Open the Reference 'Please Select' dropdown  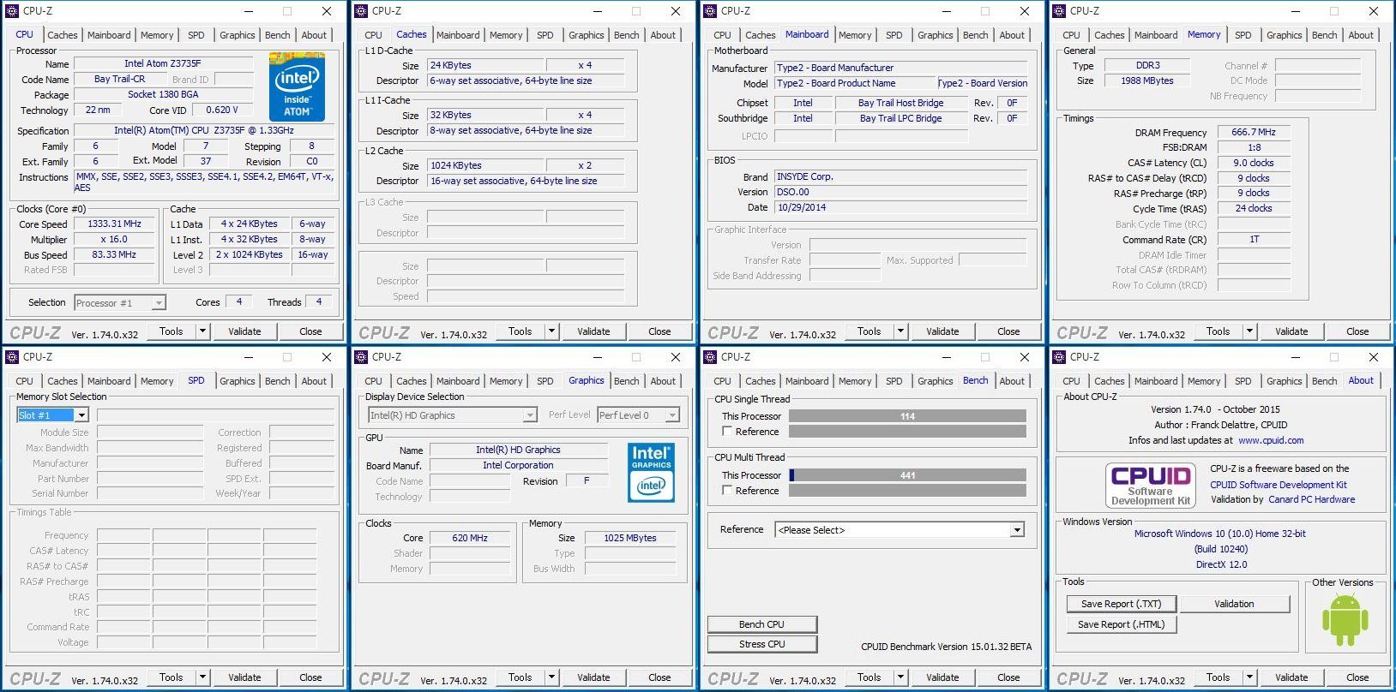point(900,530)
